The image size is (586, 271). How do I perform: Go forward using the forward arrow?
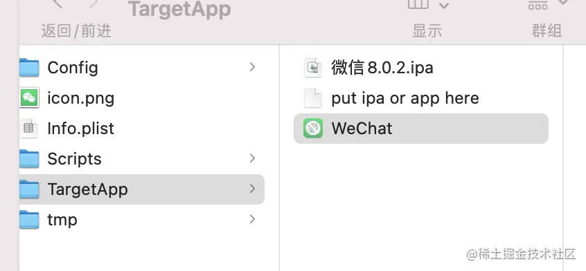click(94, 3)
